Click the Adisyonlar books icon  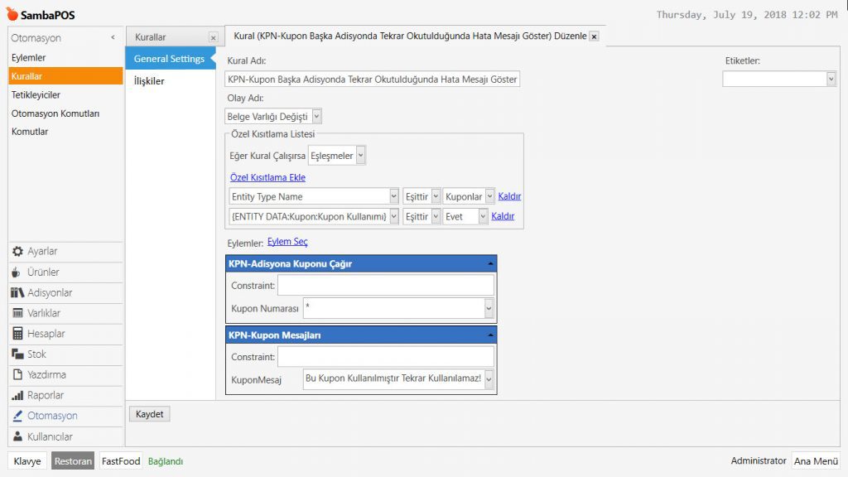point(17,293)
